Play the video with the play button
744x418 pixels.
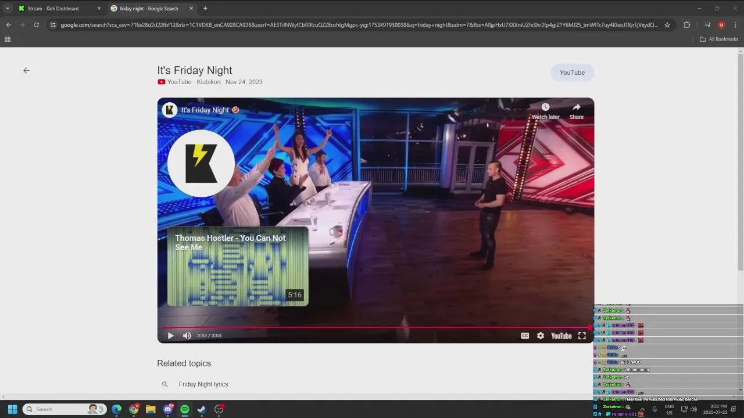pyautogui.click(x=170, y=336)
